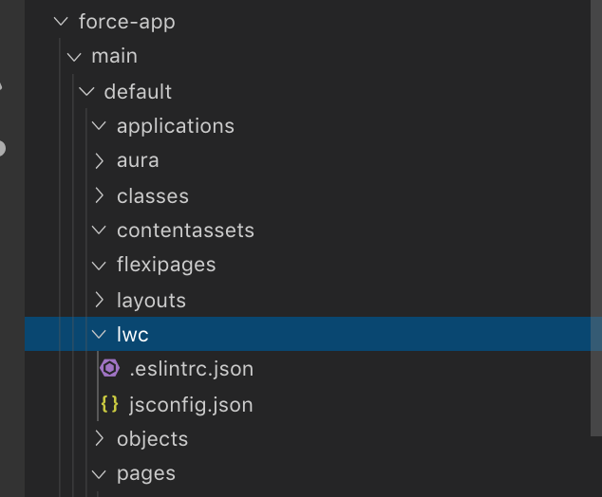
Task: Collapse the flexipages folder chevron
Action: tap(99, 266)
